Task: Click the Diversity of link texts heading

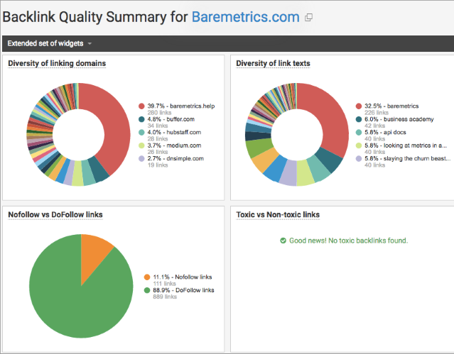Action: [x=273, y=63]
